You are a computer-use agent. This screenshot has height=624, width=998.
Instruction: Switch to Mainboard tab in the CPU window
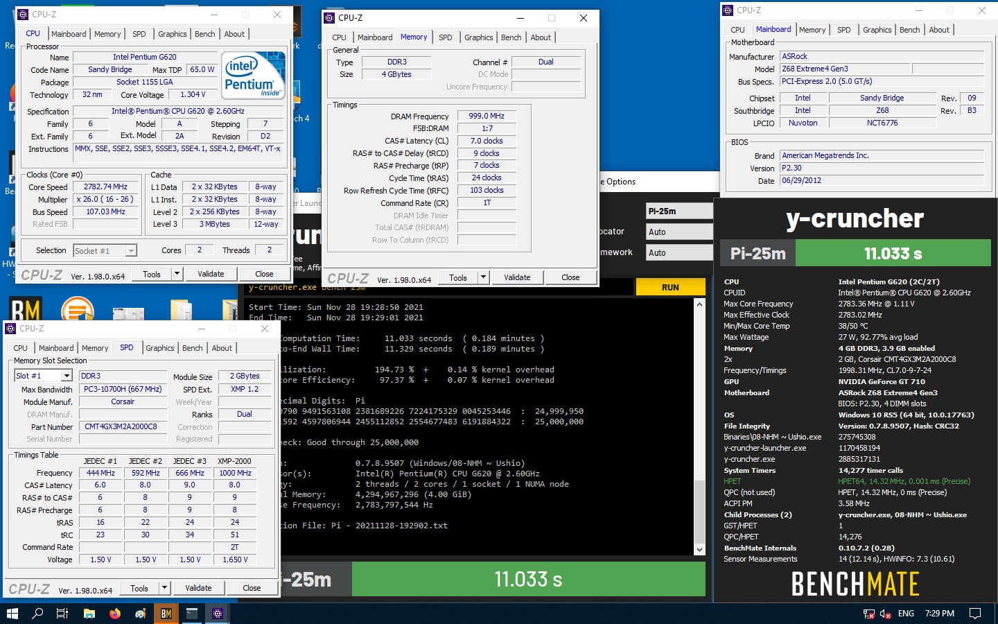tap(69, 34)
